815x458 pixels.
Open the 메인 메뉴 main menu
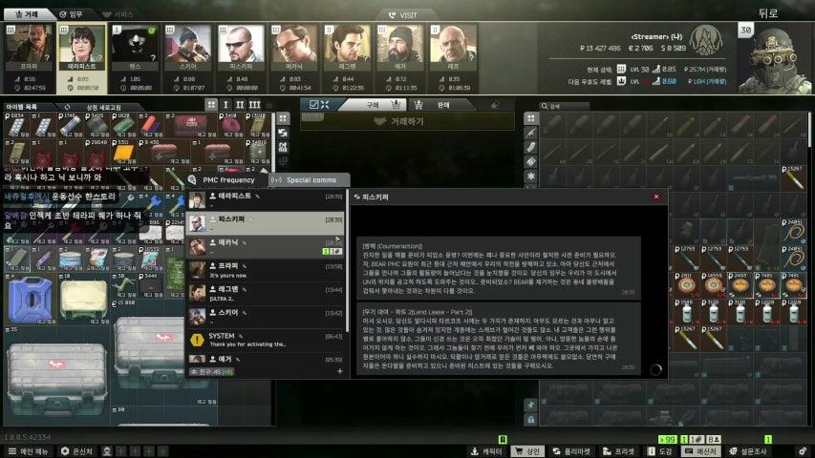pyautogui.click(x=29, y=451)
